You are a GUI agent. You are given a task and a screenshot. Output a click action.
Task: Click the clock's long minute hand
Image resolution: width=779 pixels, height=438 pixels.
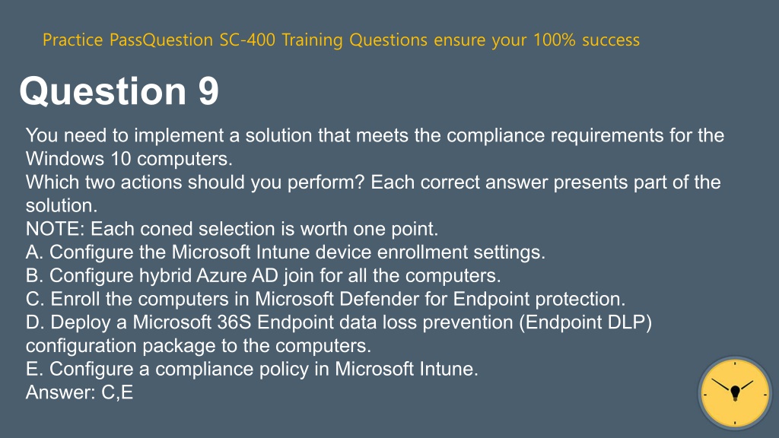(722, 385)
